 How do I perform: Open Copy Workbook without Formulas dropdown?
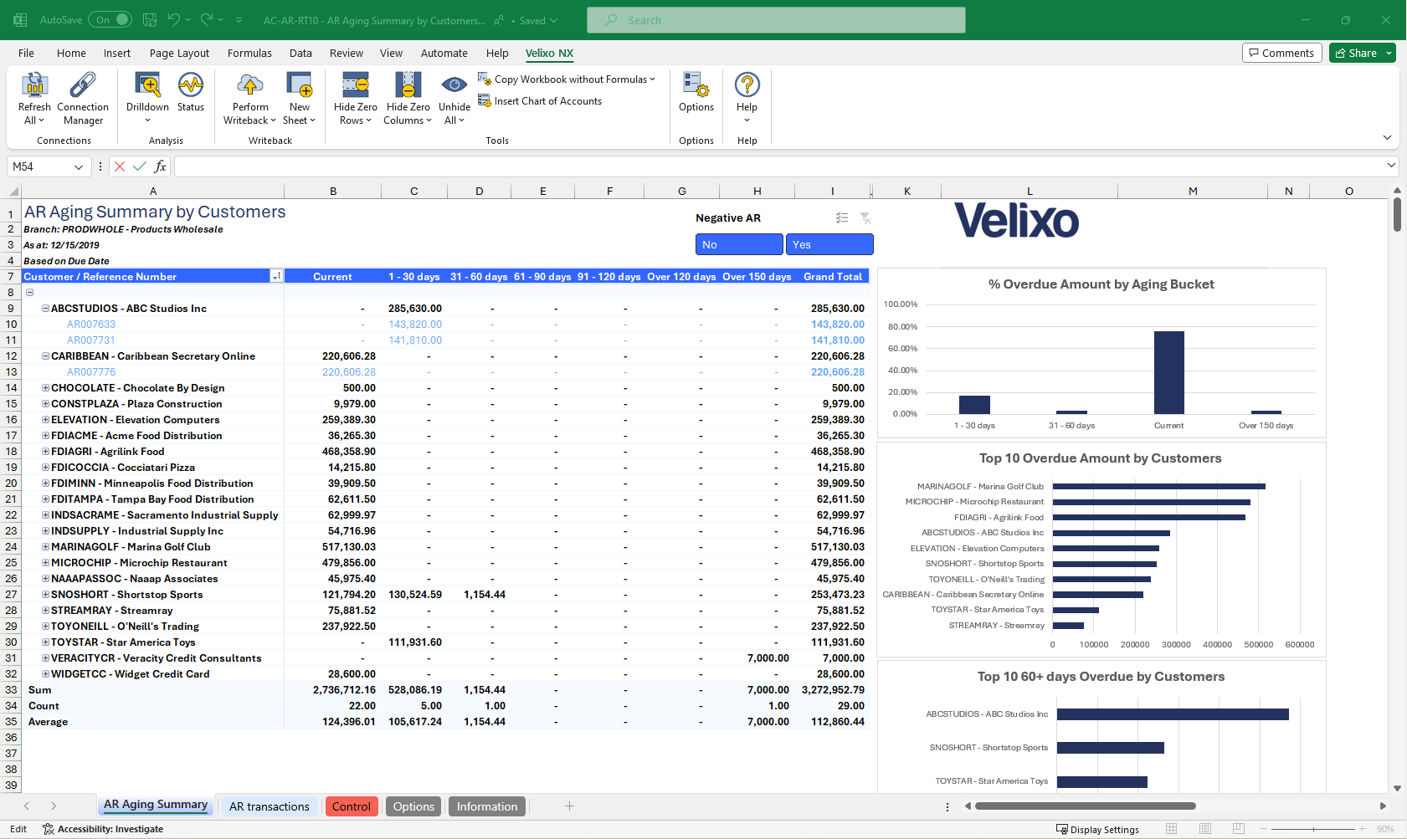tap(653, 79)
